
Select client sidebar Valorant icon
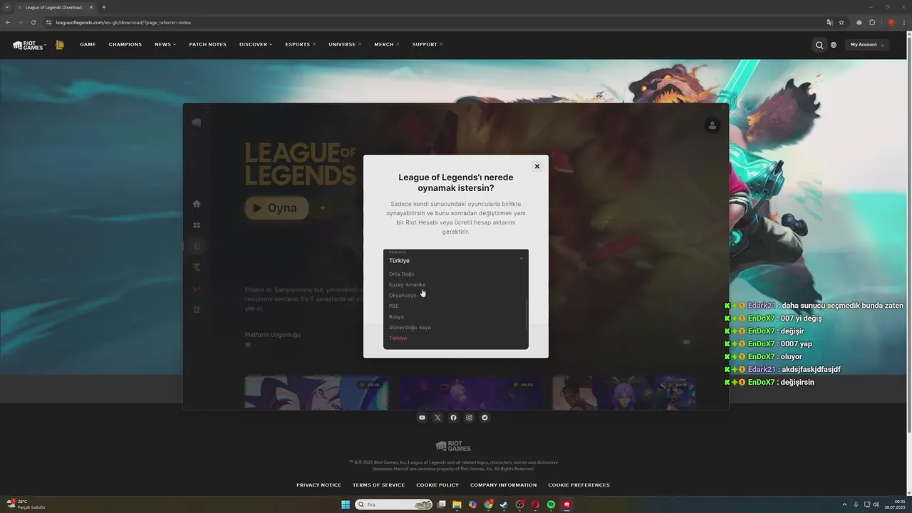click(x=197, y=289)
